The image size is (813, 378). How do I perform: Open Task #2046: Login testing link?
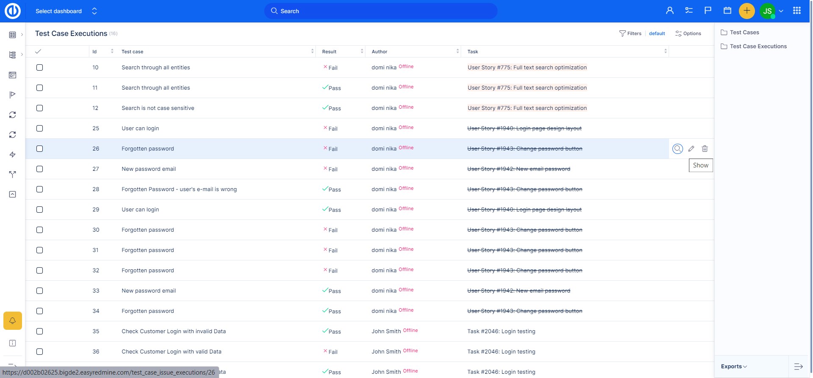(x=501, y=331)
